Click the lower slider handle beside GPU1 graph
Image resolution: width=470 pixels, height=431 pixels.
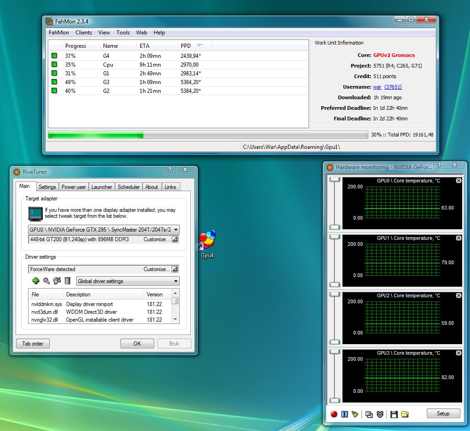coord(334,284)
